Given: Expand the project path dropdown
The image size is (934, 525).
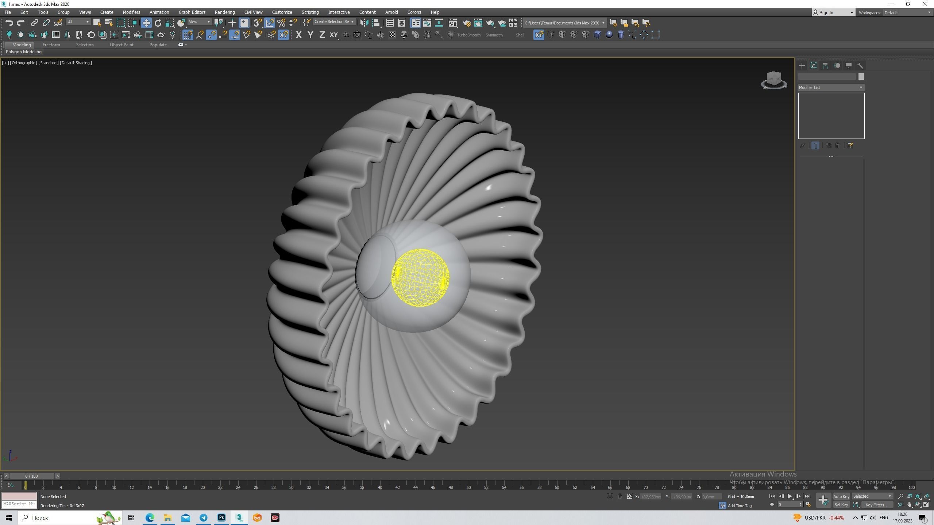Looking at the screenshot, I should click(603, 23).
